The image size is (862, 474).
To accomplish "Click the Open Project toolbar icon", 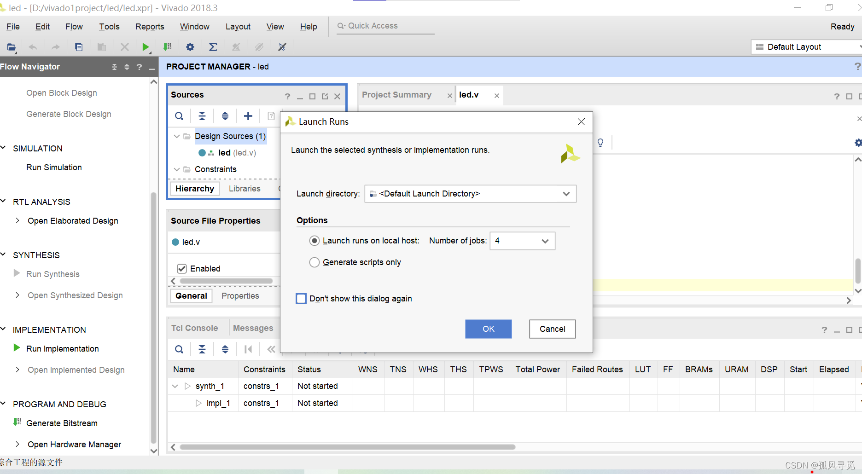I will [x=12, y=47].
